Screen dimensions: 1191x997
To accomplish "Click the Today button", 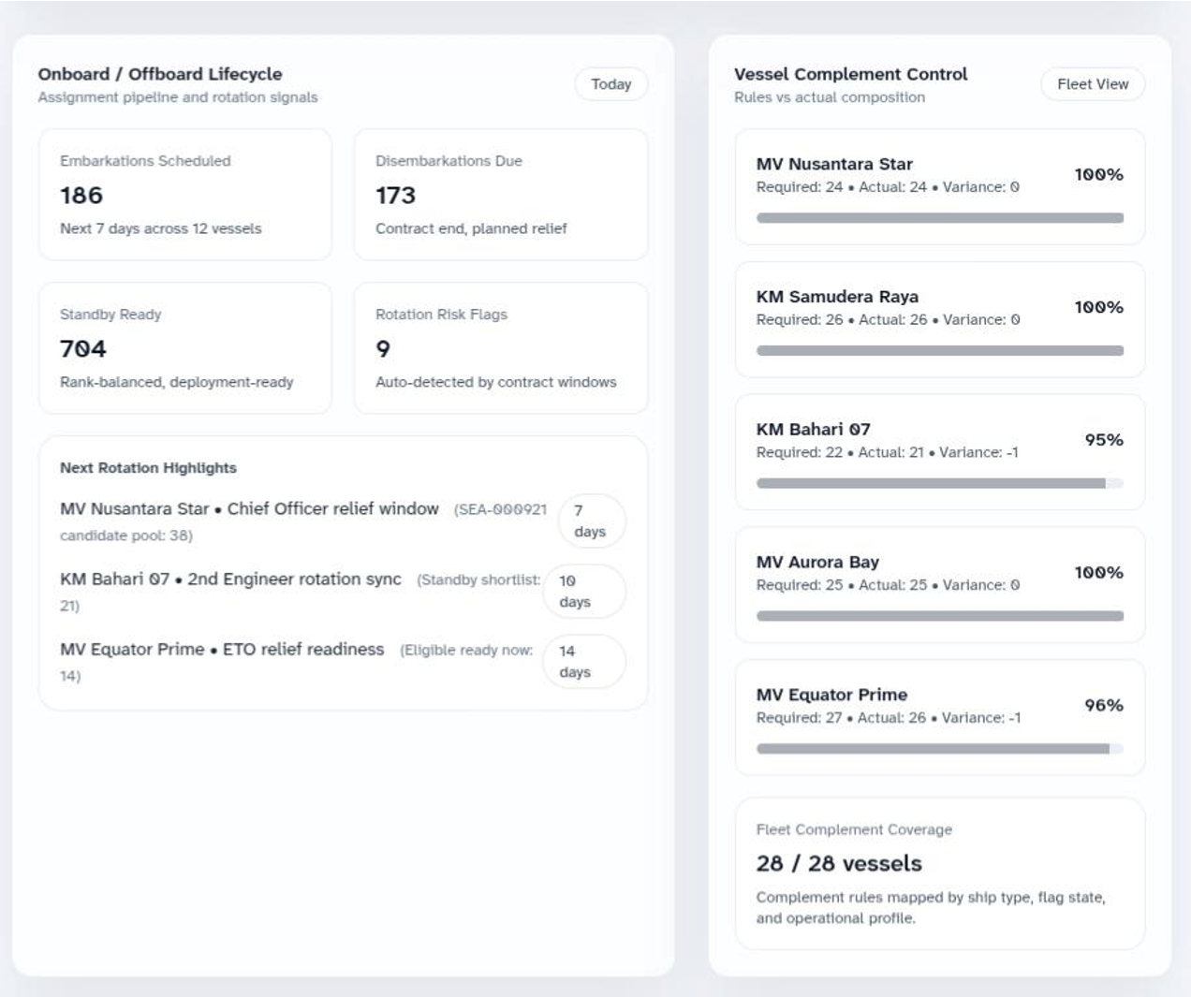I will click(610, 84).
